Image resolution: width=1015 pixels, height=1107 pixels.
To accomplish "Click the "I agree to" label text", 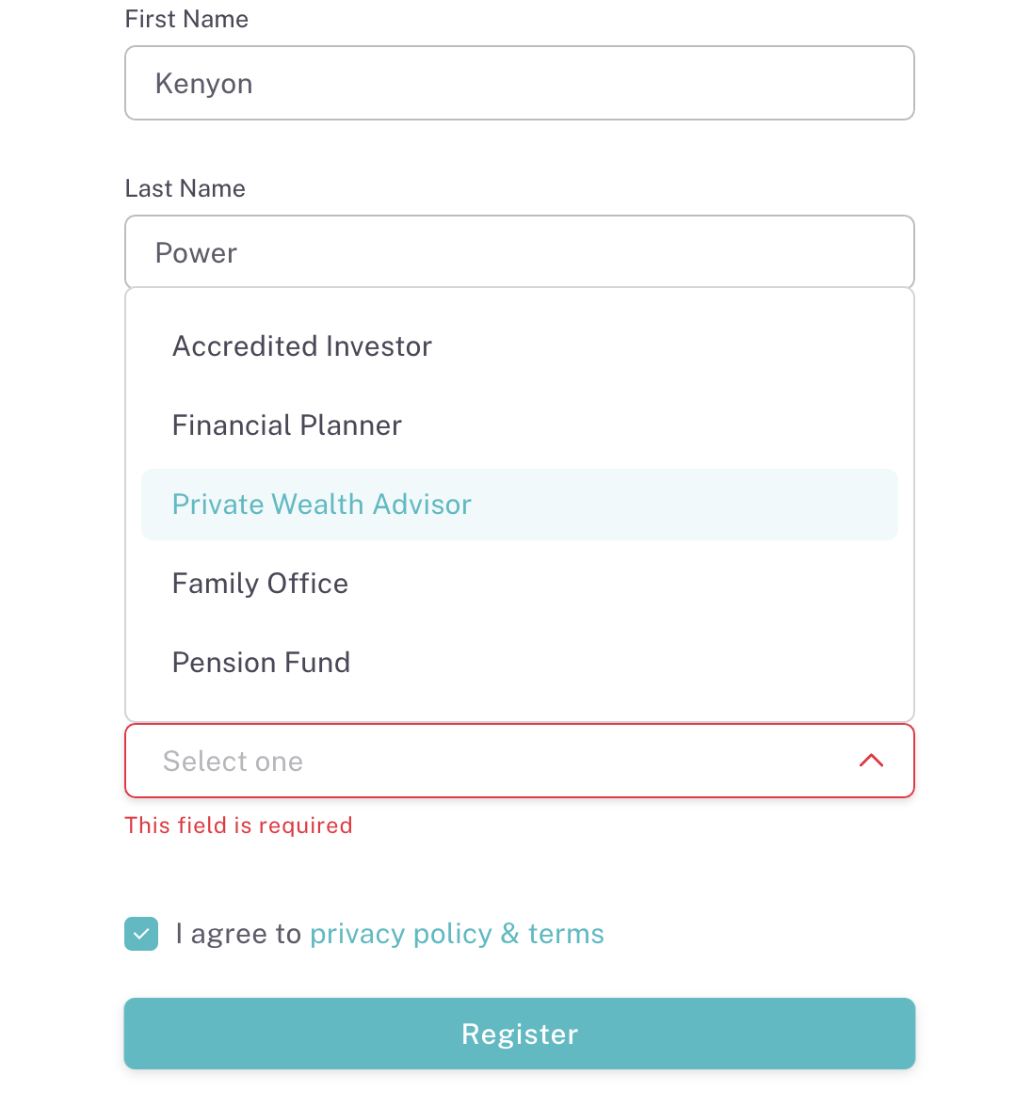I will click(238, 934).
